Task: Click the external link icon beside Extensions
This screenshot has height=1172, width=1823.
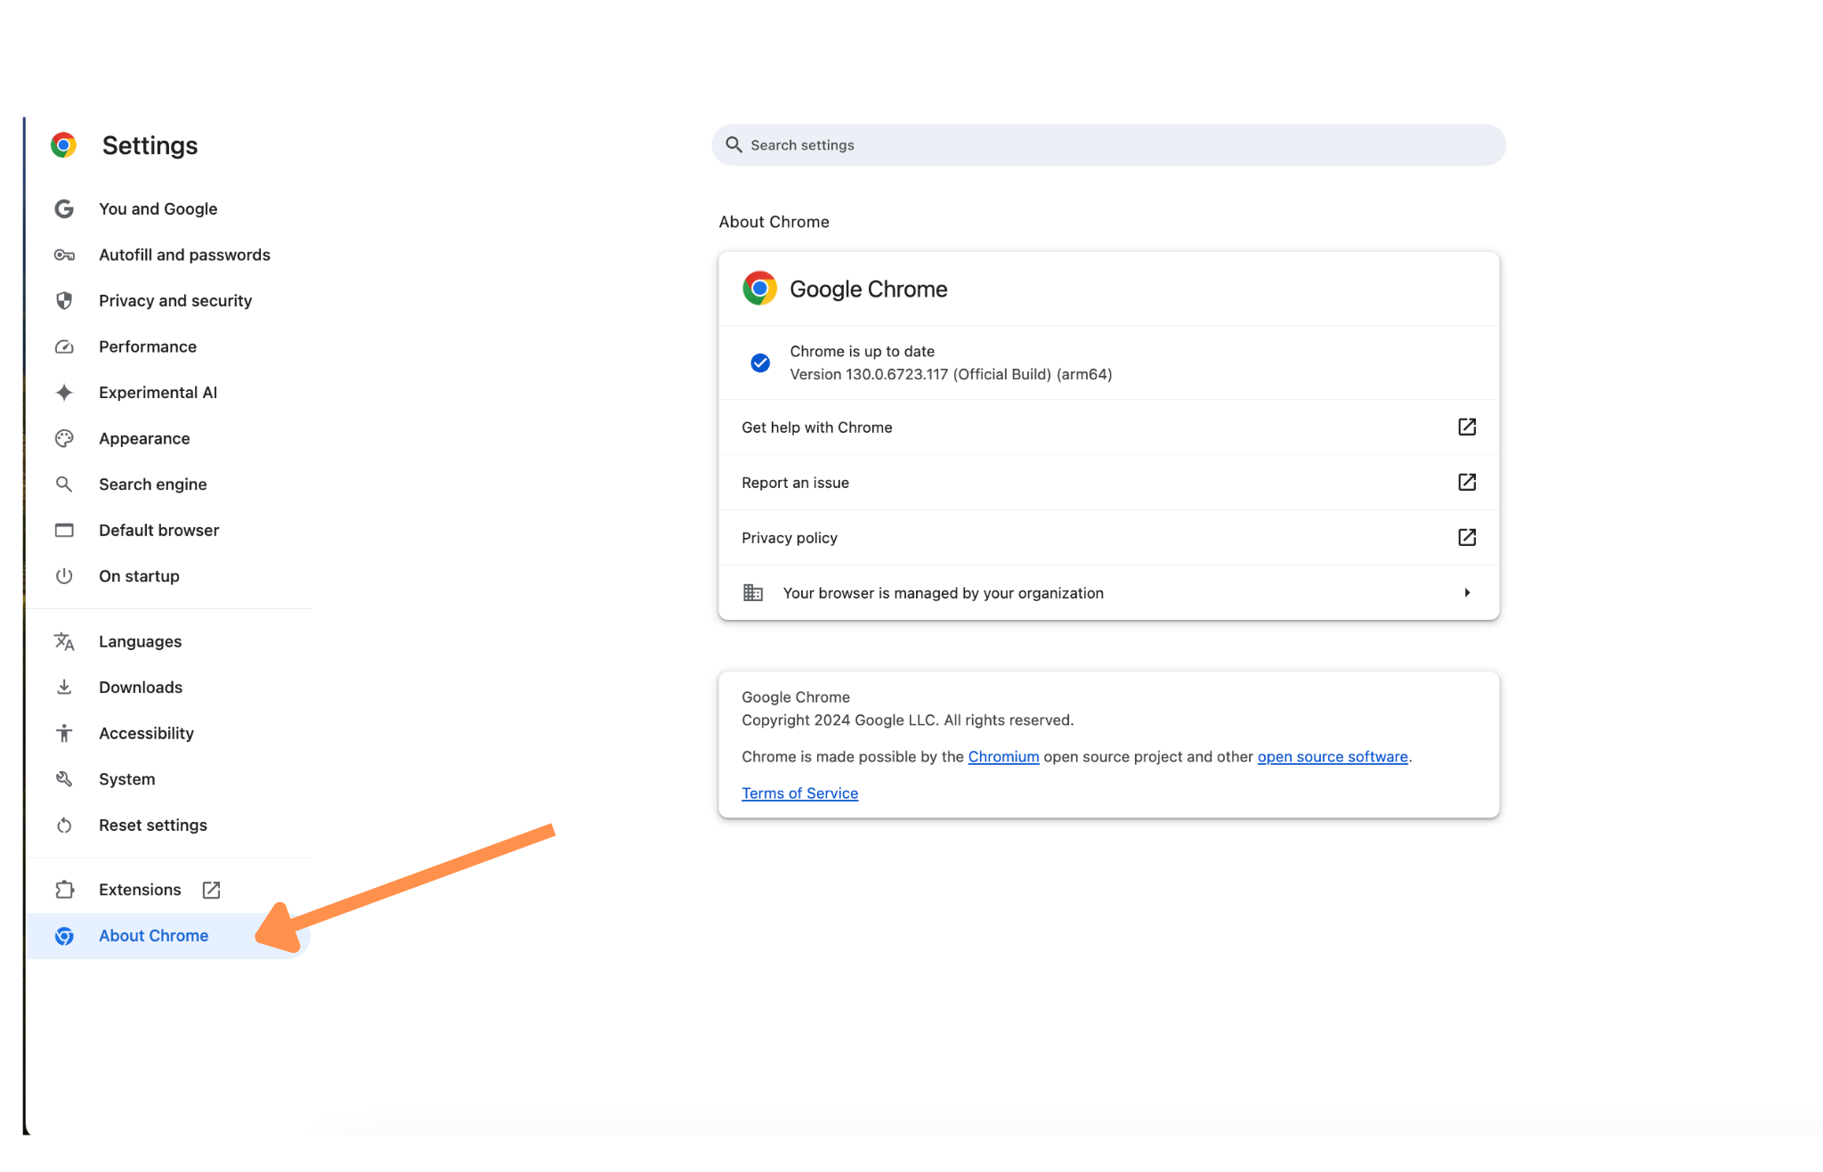Action: pyautogui.click(x=211, y=890)
